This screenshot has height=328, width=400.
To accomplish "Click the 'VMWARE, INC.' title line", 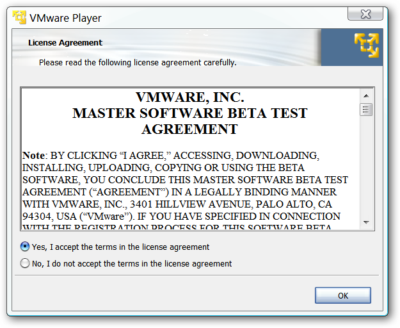I will click(190, 97).
